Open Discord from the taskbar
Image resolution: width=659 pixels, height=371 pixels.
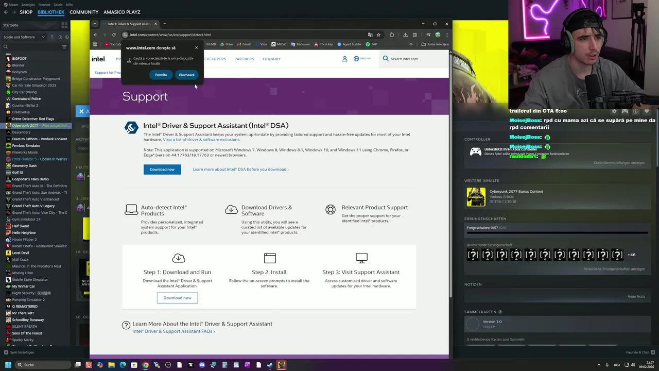click(202, 365)
